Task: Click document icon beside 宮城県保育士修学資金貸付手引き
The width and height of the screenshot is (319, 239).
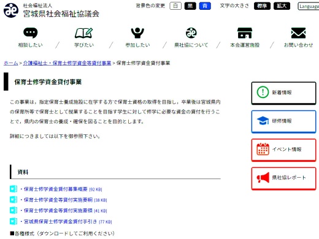Action: (x=13, y=221)
